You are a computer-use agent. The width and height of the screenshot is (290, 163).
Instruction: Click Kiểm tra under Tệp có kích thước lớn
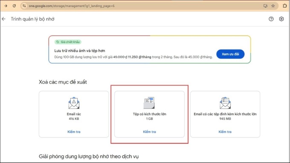(x=149, y=132)
